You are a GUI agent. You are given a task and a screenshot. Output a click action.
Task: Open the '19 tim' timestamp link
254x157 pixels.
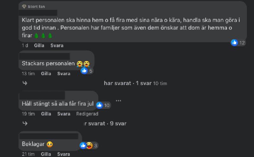[28, 114]
